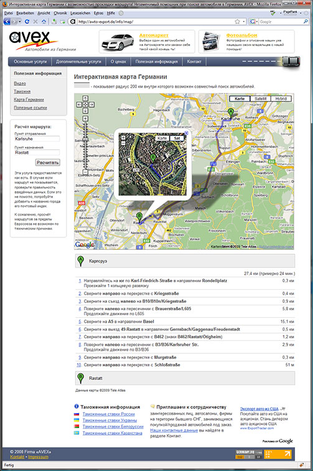Bookmark this page with the star icon

[237, 22]
